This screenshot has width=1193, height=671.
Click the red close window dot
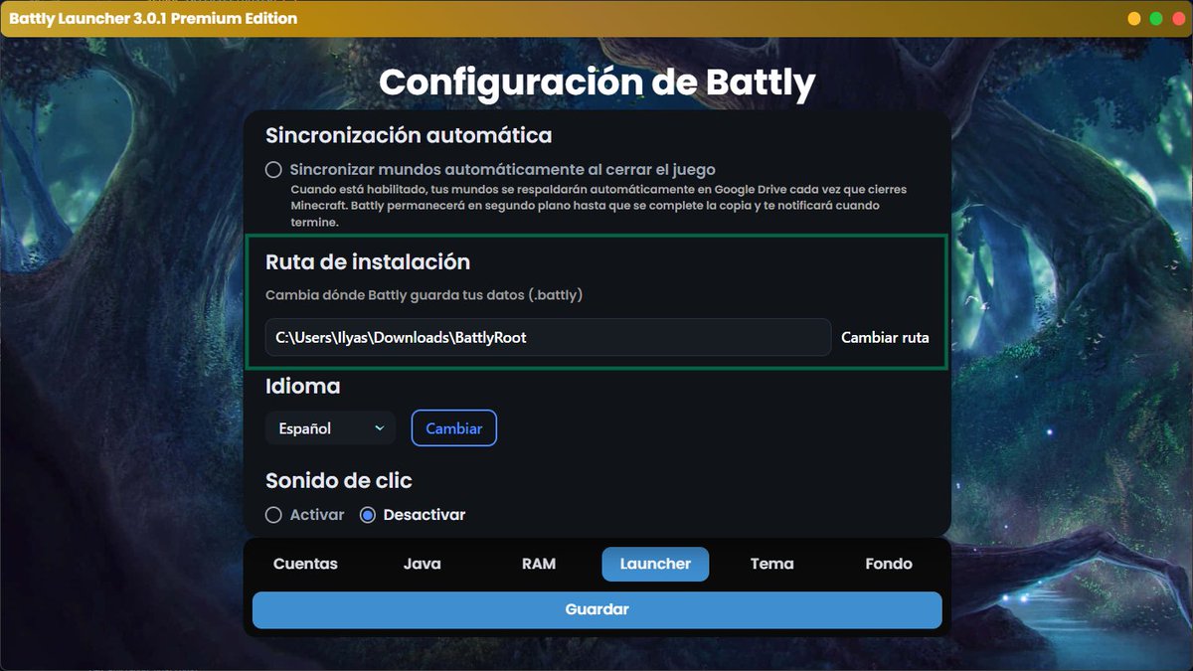1178,19
